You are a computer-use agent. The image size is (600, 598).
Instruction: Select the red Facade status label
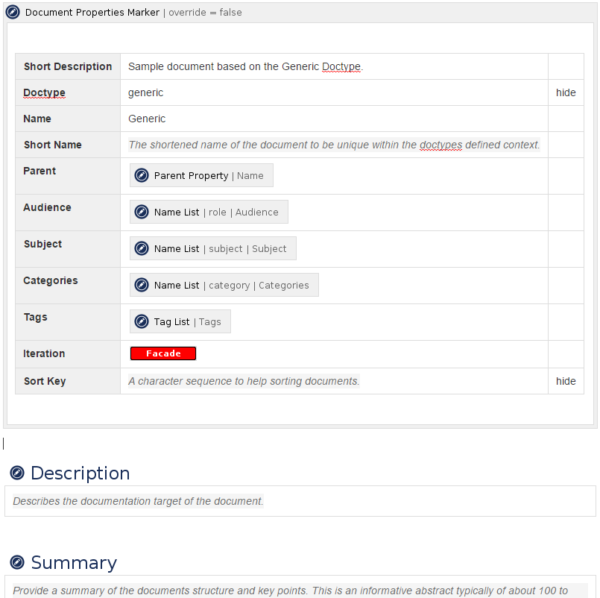coord(163,353)
